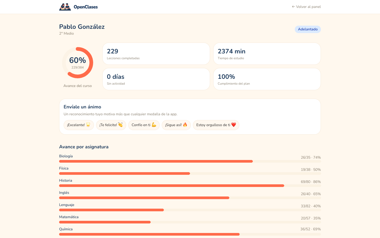The width and height of the screenshot is (380, 238).
Task: Go back via Volver al panel link
Action: [x=306, y=7]
